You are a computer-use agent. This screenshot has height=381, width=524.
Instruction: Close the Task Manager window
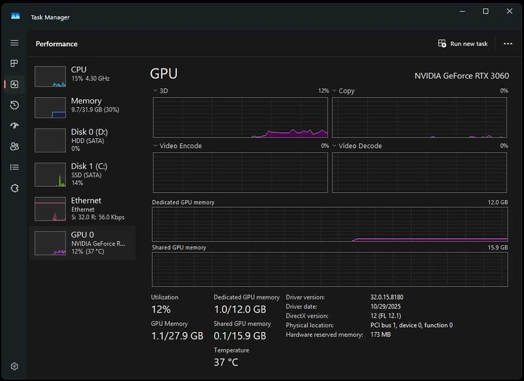509,11
